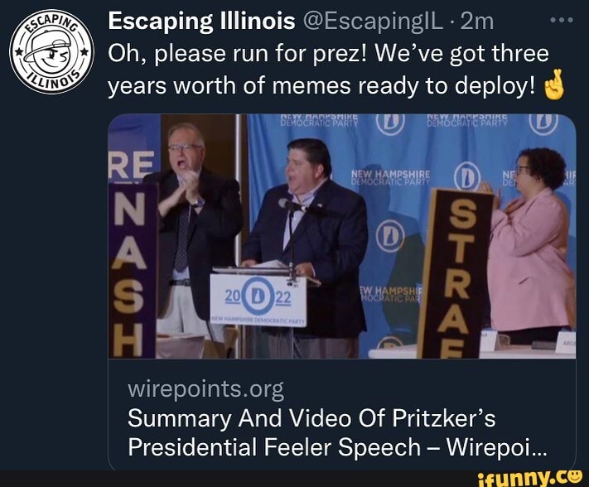The height and width of the screenshot is (487, 589).
Task: Open the three-dot more options menu
Action: tap(561, 20)
